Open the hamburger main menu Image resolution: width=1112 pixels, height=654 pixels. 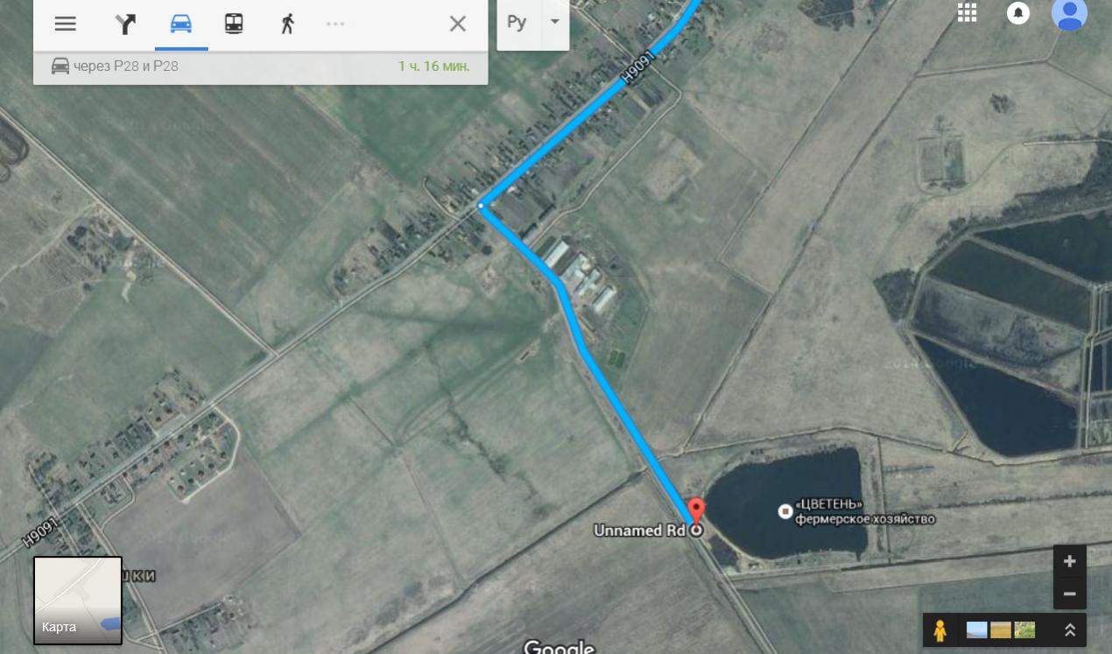[66, 24]
